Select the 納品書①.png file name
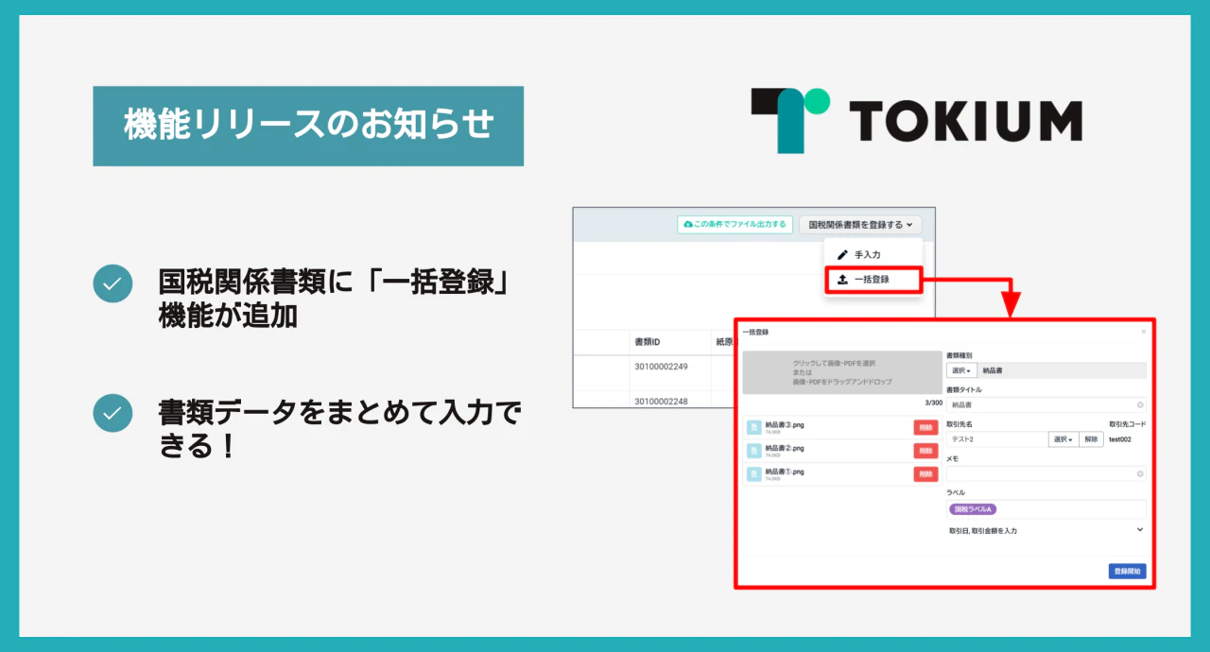This screenshot has height=652, width=1210. pos(785,471)
